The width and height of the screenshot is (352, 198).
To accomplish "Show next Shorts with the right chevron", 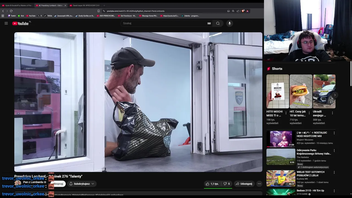I will click(x=335, y=95).
